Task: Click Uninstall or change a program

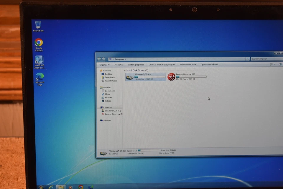Action: click(162, 65)
